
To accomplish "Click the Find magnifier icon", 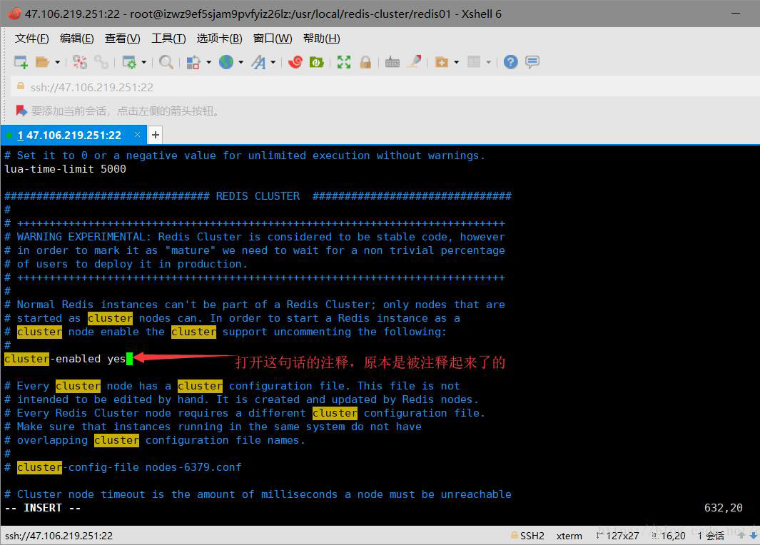I will (166, 62).
